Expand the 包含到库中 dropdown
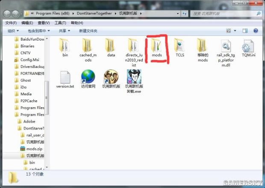This screenshot has width=265, height=188. [39, 31]
